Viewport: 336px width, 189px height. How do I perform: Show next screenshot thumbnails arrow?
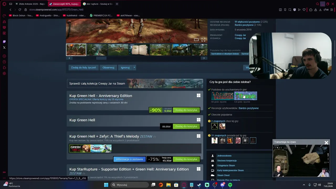204,58
